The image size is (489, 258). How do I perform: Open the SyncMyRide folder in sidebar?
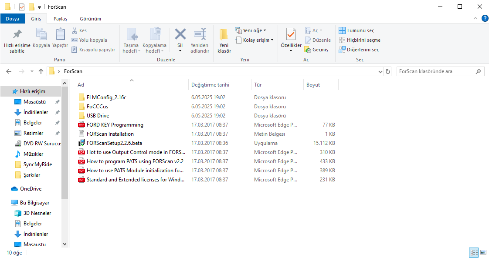[37, 164]
